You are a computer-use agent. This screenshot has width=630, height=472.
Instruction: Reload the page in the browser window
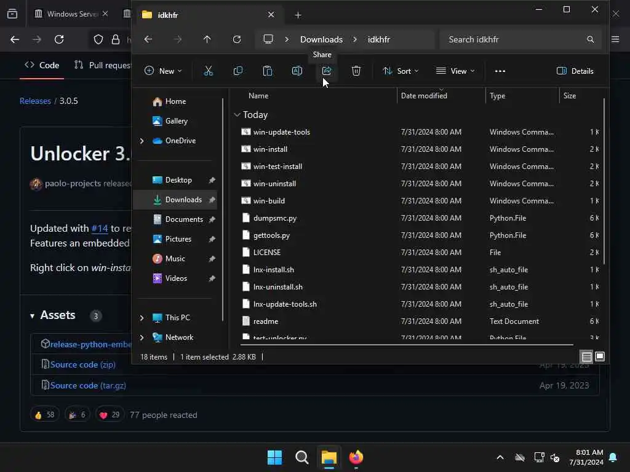click(x=59, y=39)
